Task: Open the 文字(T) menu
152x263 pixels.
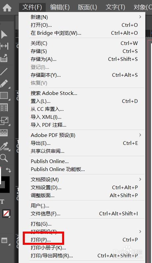Action: pyautogui.click(x=115, y=7)
